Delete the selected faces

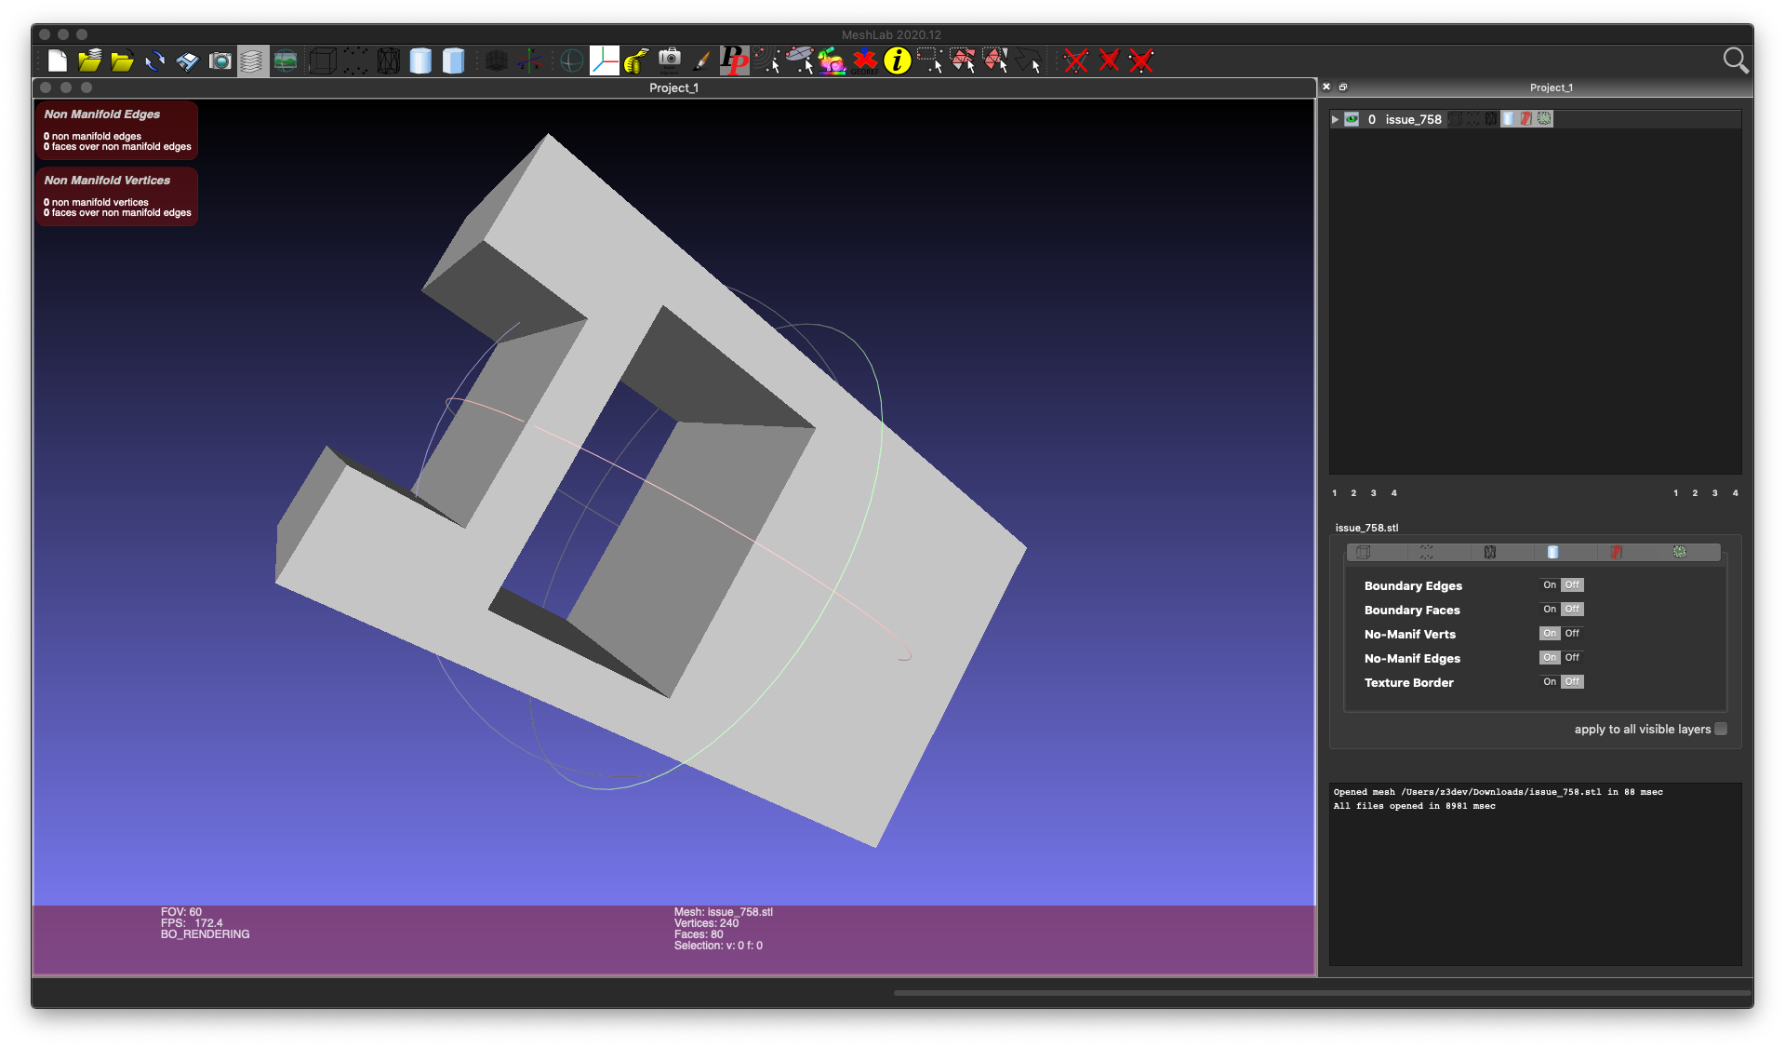(x=1109, y=60)
